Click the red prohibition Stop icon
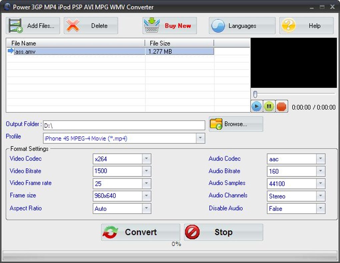This screenshot has height=263, width=340. (x=192, y=232)
